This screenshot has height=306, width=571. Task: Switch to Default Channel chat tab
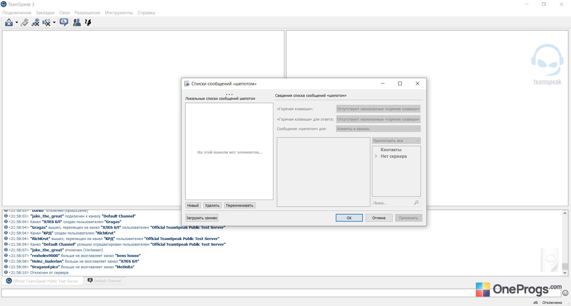[x=104, y=281]
